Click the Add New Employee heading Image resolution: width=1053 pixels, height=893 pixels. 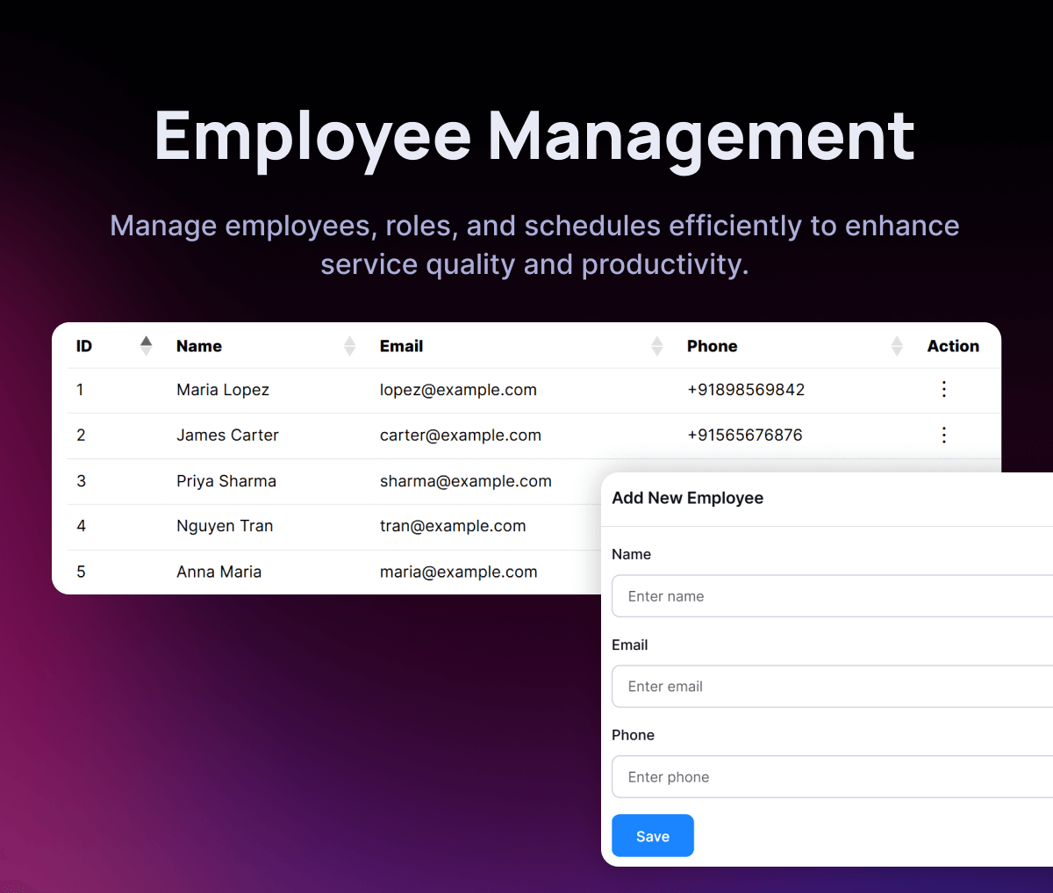(x=688, y=498)
